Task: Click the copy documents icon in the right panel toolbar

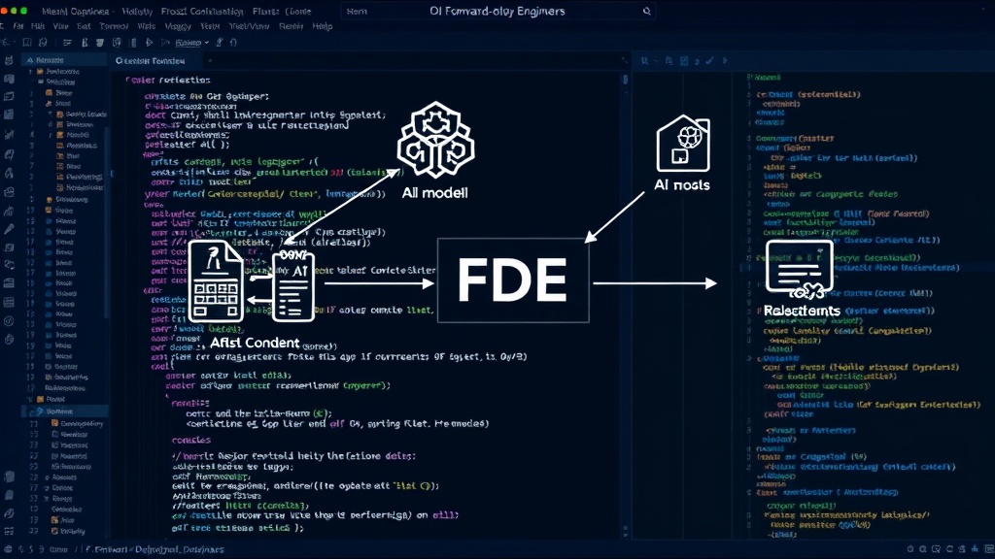Action: (669, 61)
